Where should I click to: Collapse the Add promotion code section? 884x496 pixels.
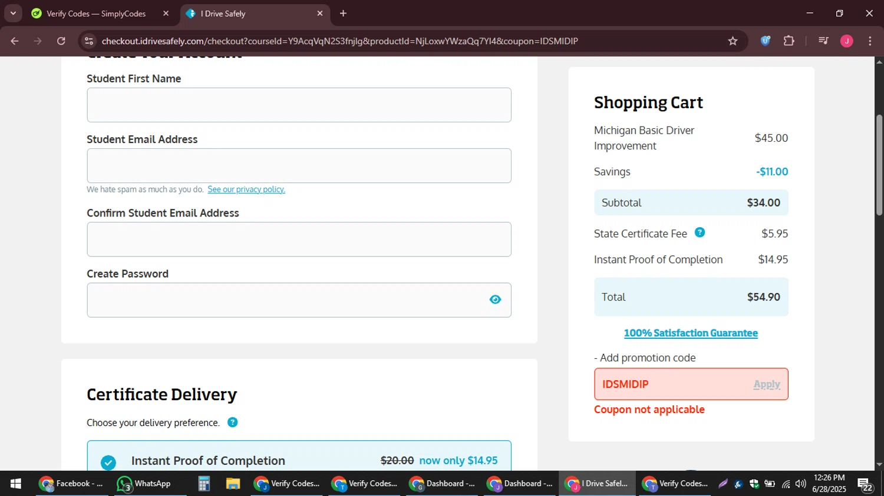click(645, 358)
